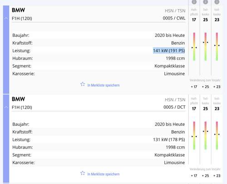Click Kompaktklasse in the CWL card
Viewport: 227px width, 184px height.
pyautogui.click(x=169, y=66)
